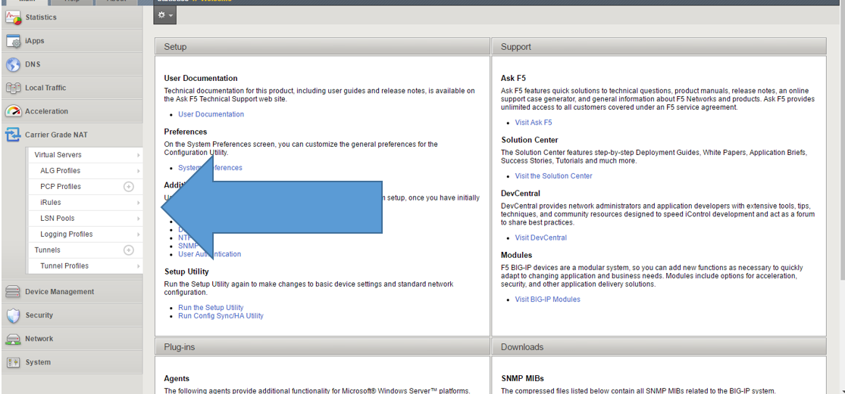Click the iApps icon in sidebar
845x394 pixels.
coord(13,41)
